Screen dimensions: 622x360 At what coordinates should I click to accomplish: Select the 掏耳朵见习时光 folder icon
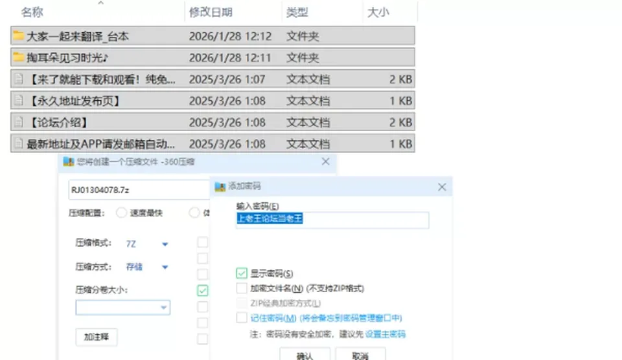point(18,58)
